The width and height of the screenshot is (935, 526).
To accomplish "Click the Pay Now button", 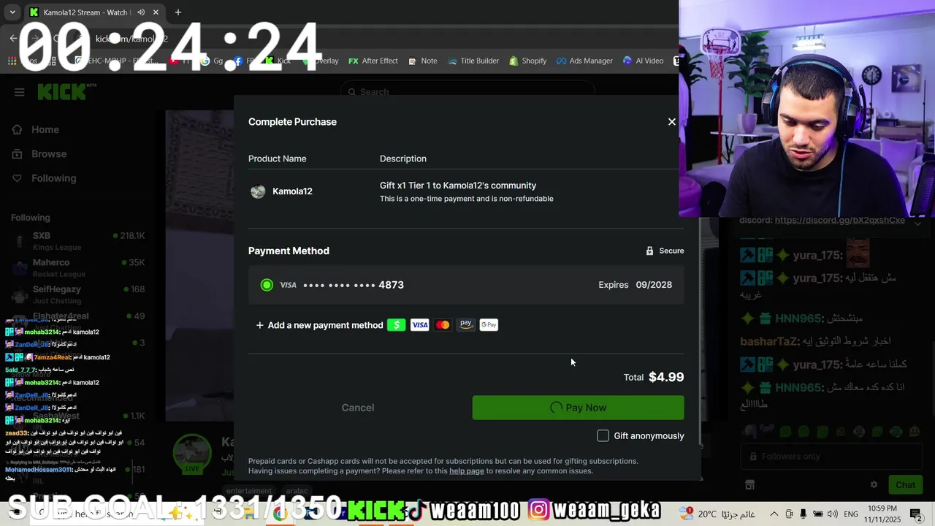I will tap(578, 408).
